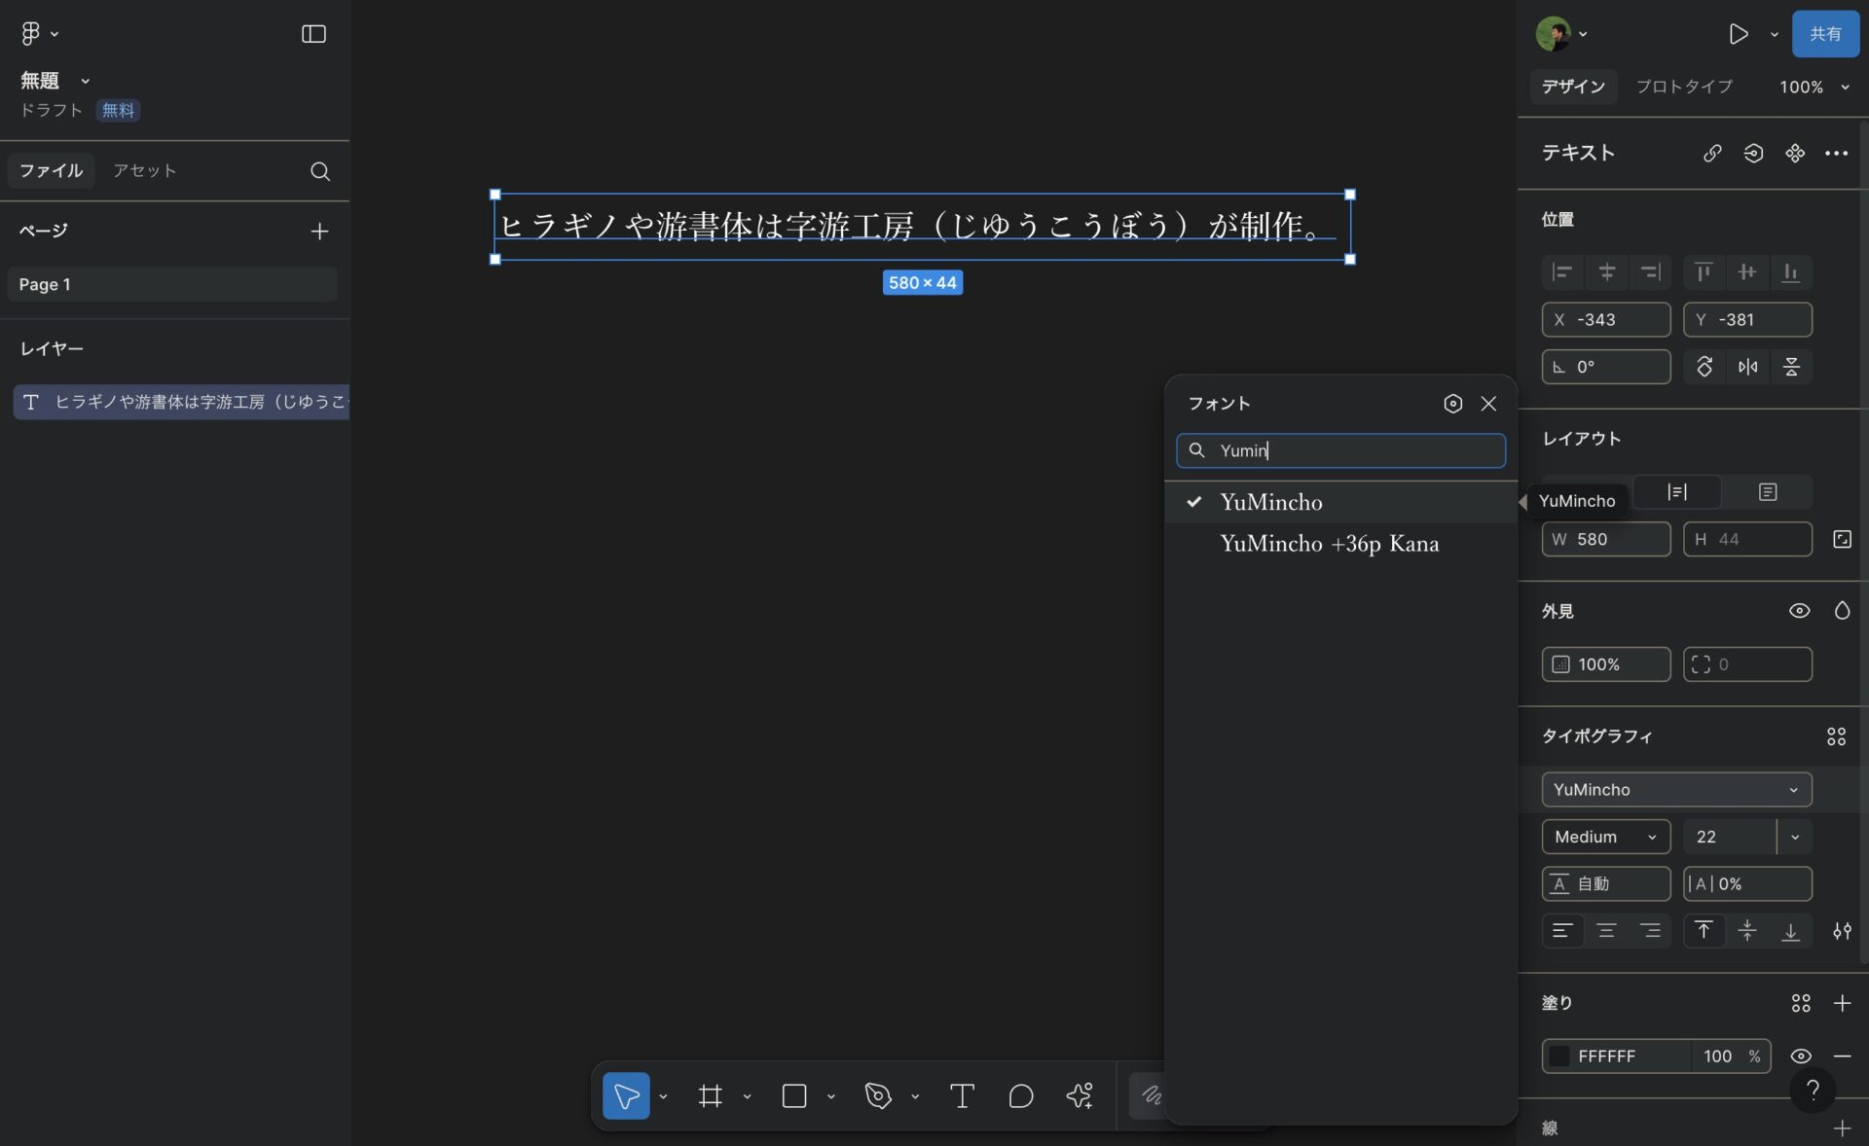Add a new fill with plus
This screenshot has width=1869, height=1146.
(x=1842, y=1003)
